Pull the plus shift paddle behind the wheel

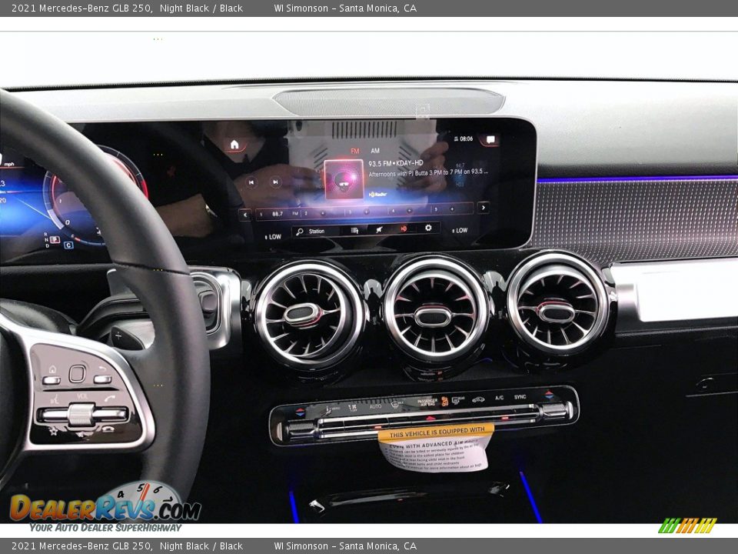coord(127,337)
